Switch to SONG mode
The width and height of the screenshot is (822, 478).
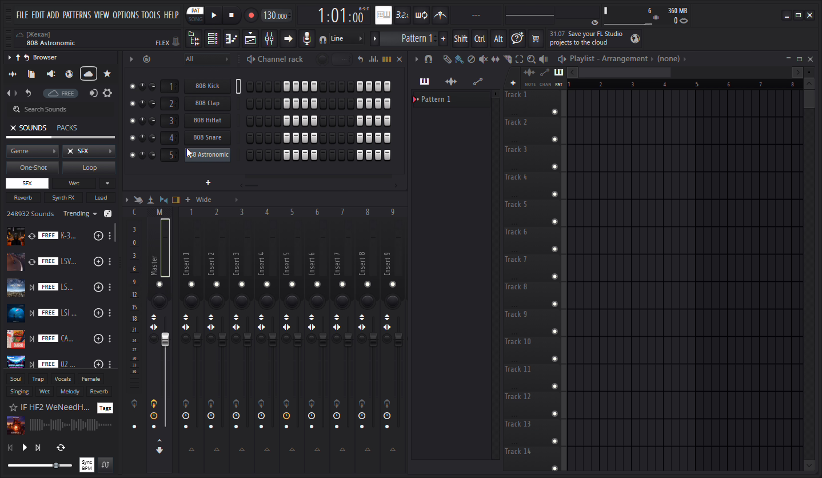click(x=195, y=19)
